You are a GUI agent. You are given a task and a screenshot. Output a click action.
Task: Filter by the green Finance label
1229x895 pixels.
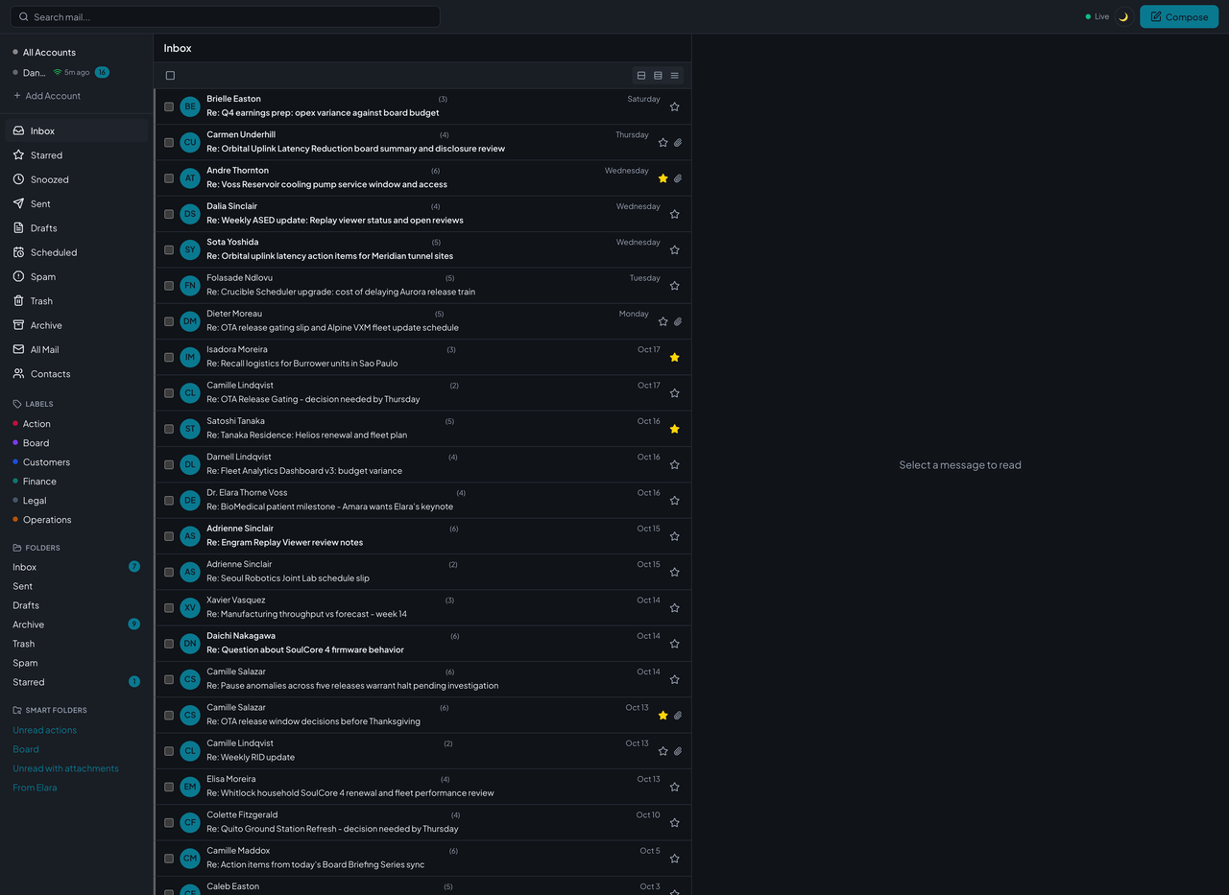click(x=39, y=482)
